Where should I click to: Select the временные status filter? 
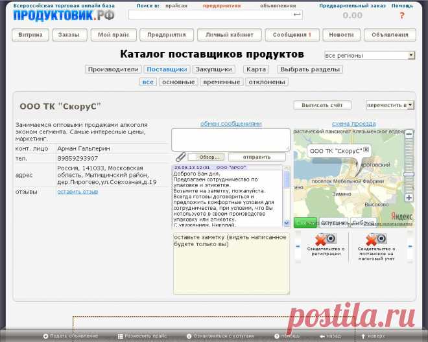(x=222, y=82)
